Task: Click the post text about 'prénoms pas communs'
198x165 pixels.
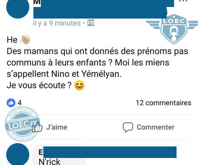Action: (97, 63)
